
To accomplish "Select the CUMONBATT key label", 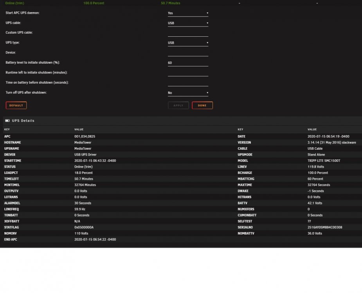I will coord(247,215).
